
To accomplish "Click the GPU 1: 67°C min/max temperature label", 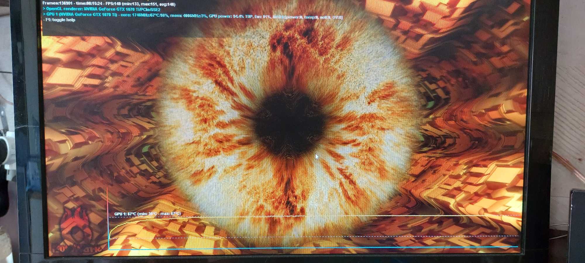I will (x=147, y=214).
